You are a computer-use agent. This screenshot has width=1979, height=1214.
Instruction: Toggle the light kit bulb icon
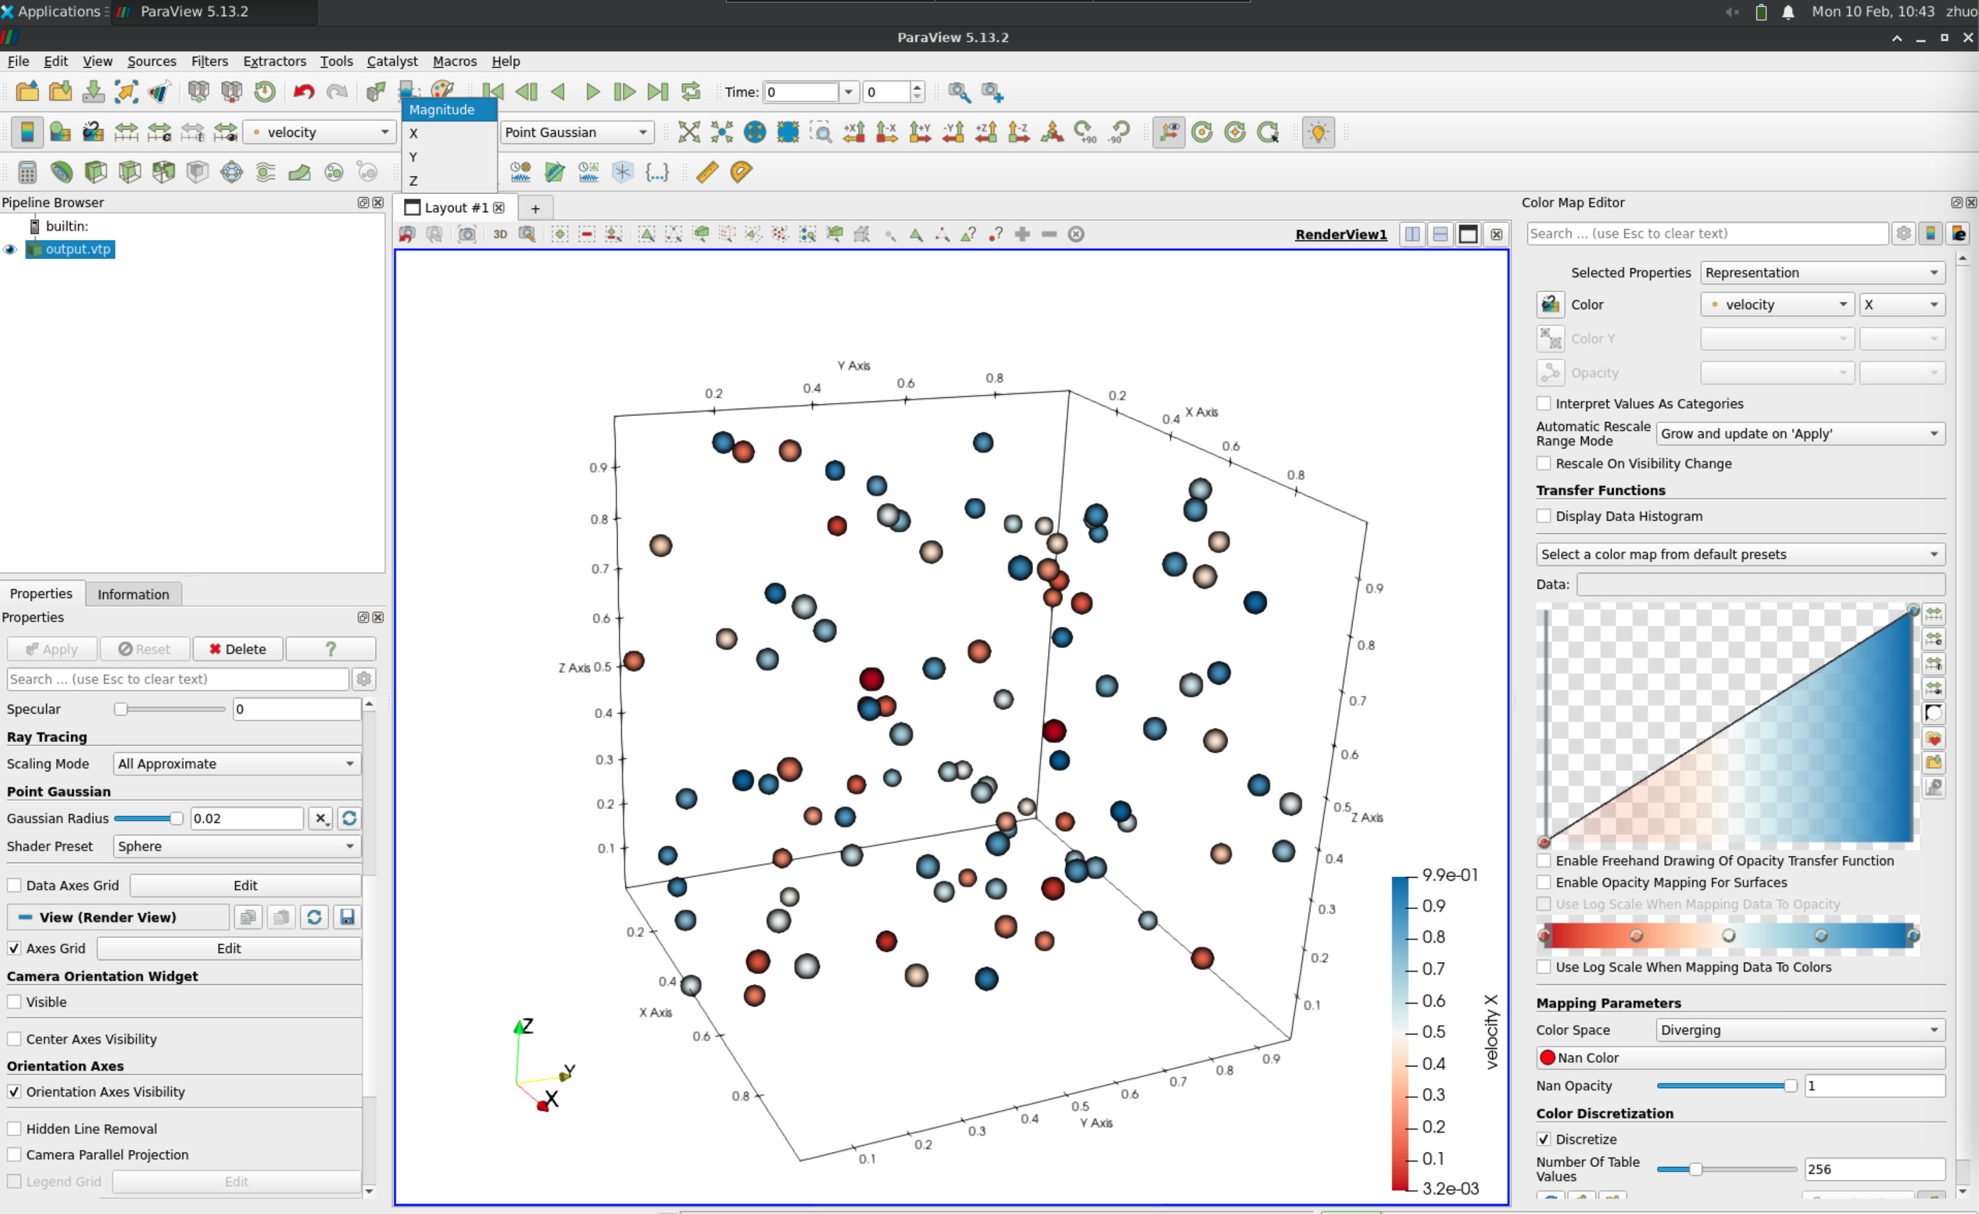[1318, 131]
